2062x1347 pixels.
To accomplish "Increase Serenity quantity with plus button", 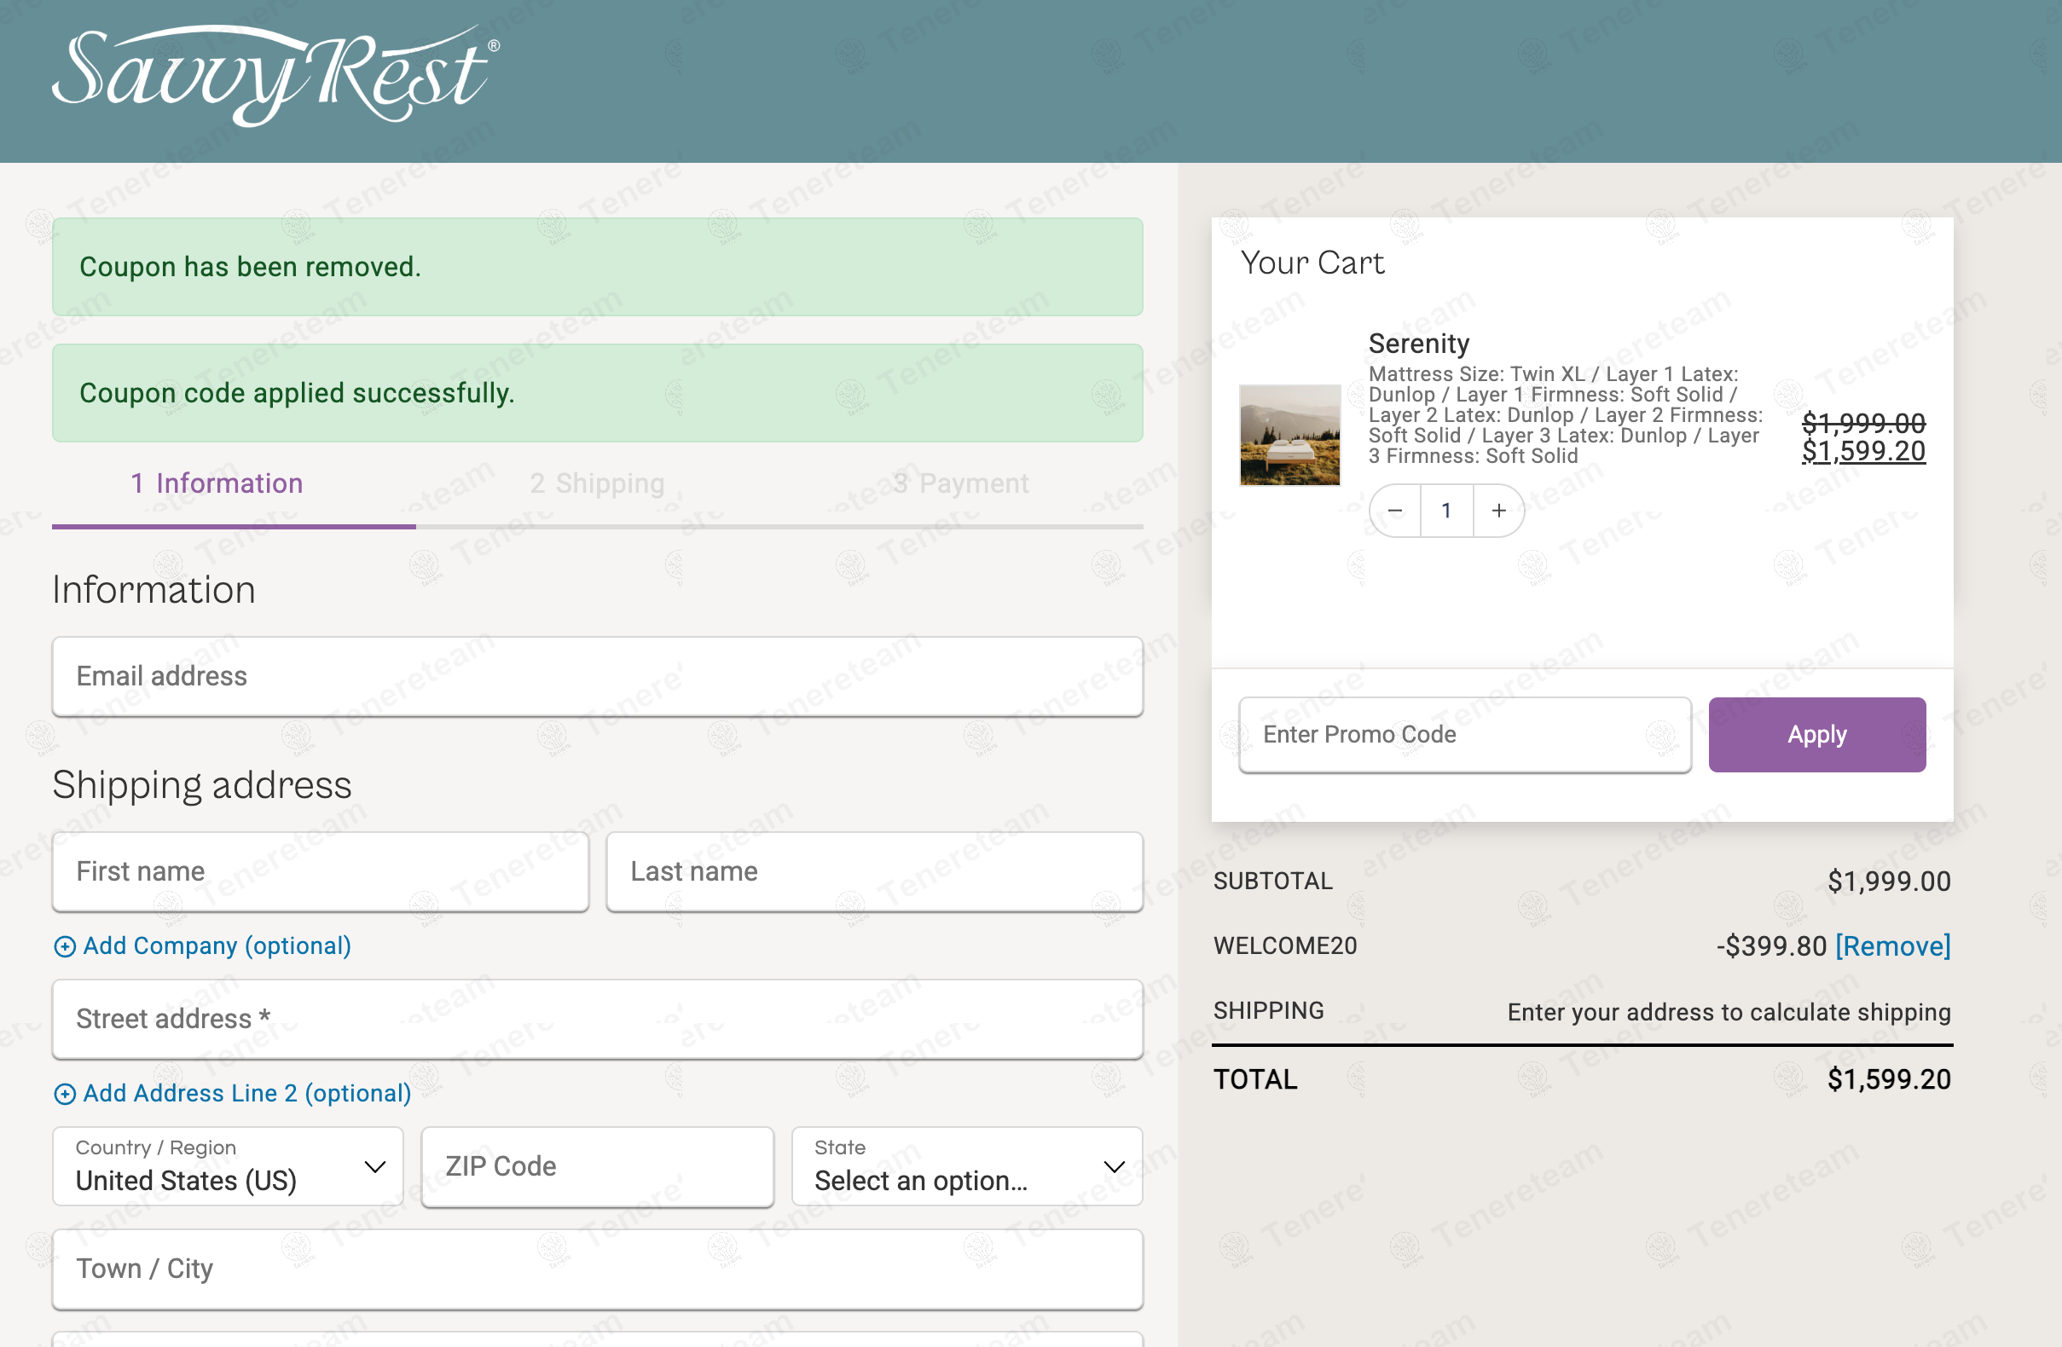I will point(1499,511).
